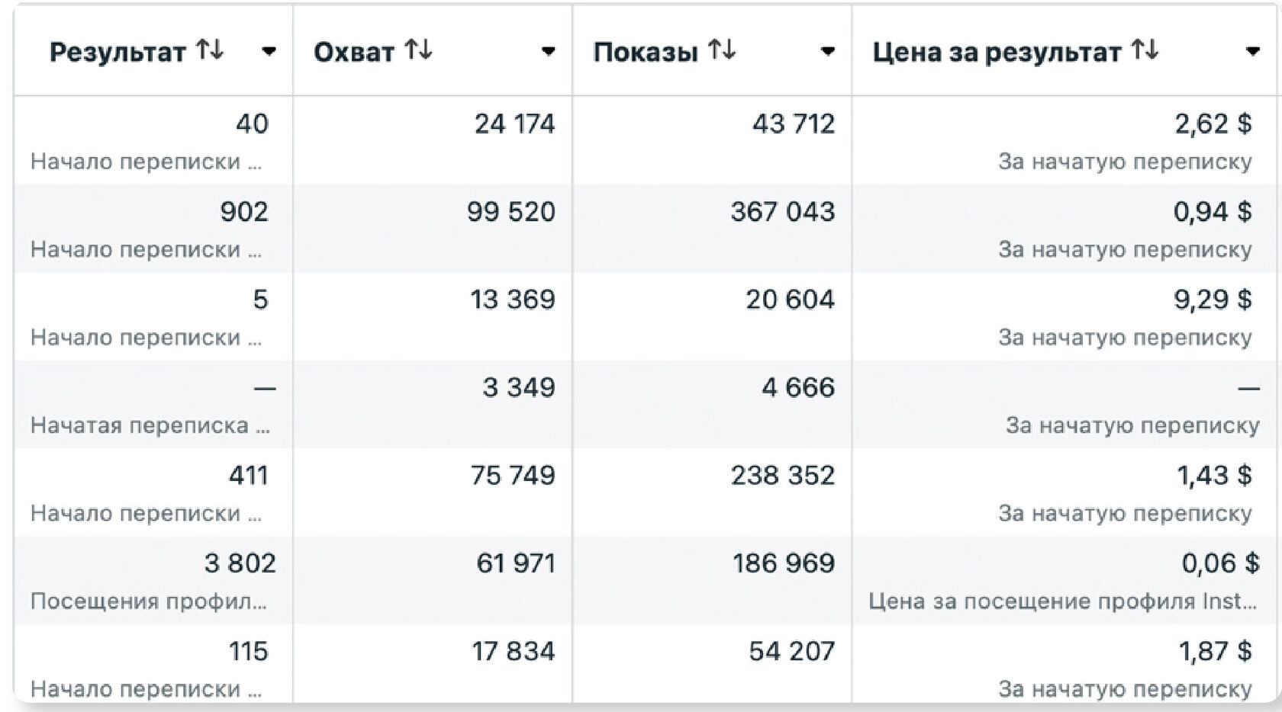
Task: Open Результат column dropdown menu
Action: tap(269, 52)
